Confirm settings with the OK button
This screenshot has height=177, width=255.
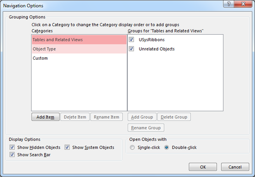203,167
